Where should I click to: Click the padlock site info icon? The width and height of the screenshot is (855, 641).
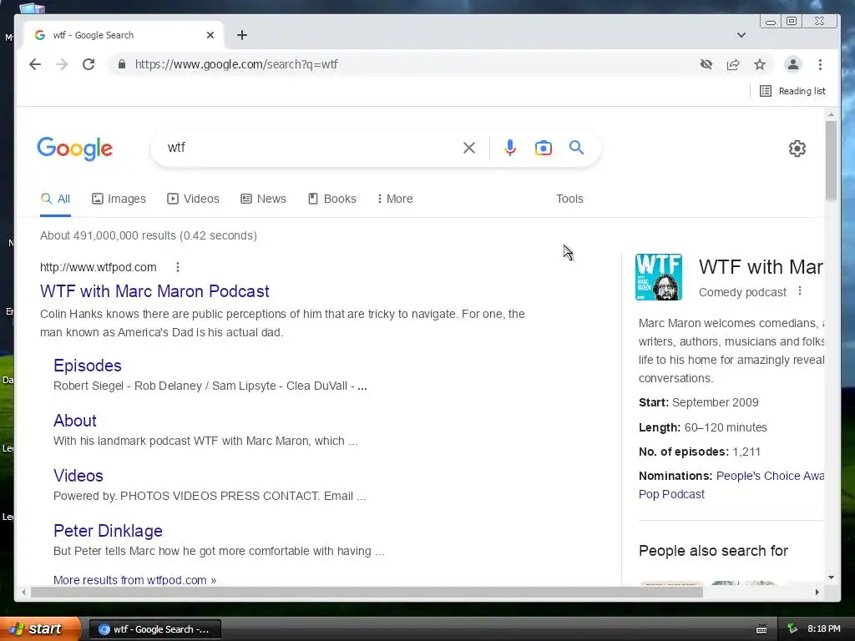coord(122,64)
